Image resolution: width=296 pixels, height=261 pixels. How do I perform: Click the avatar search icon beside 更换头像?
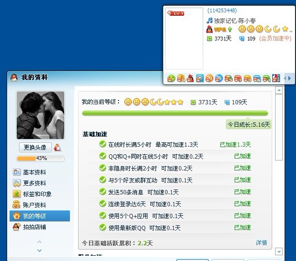click(58, 148)
